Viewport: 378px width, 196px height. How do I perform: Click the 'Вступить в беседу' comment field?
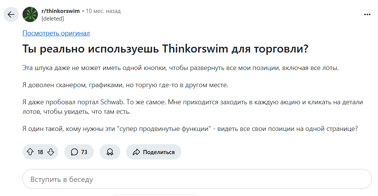click(197, 179)
